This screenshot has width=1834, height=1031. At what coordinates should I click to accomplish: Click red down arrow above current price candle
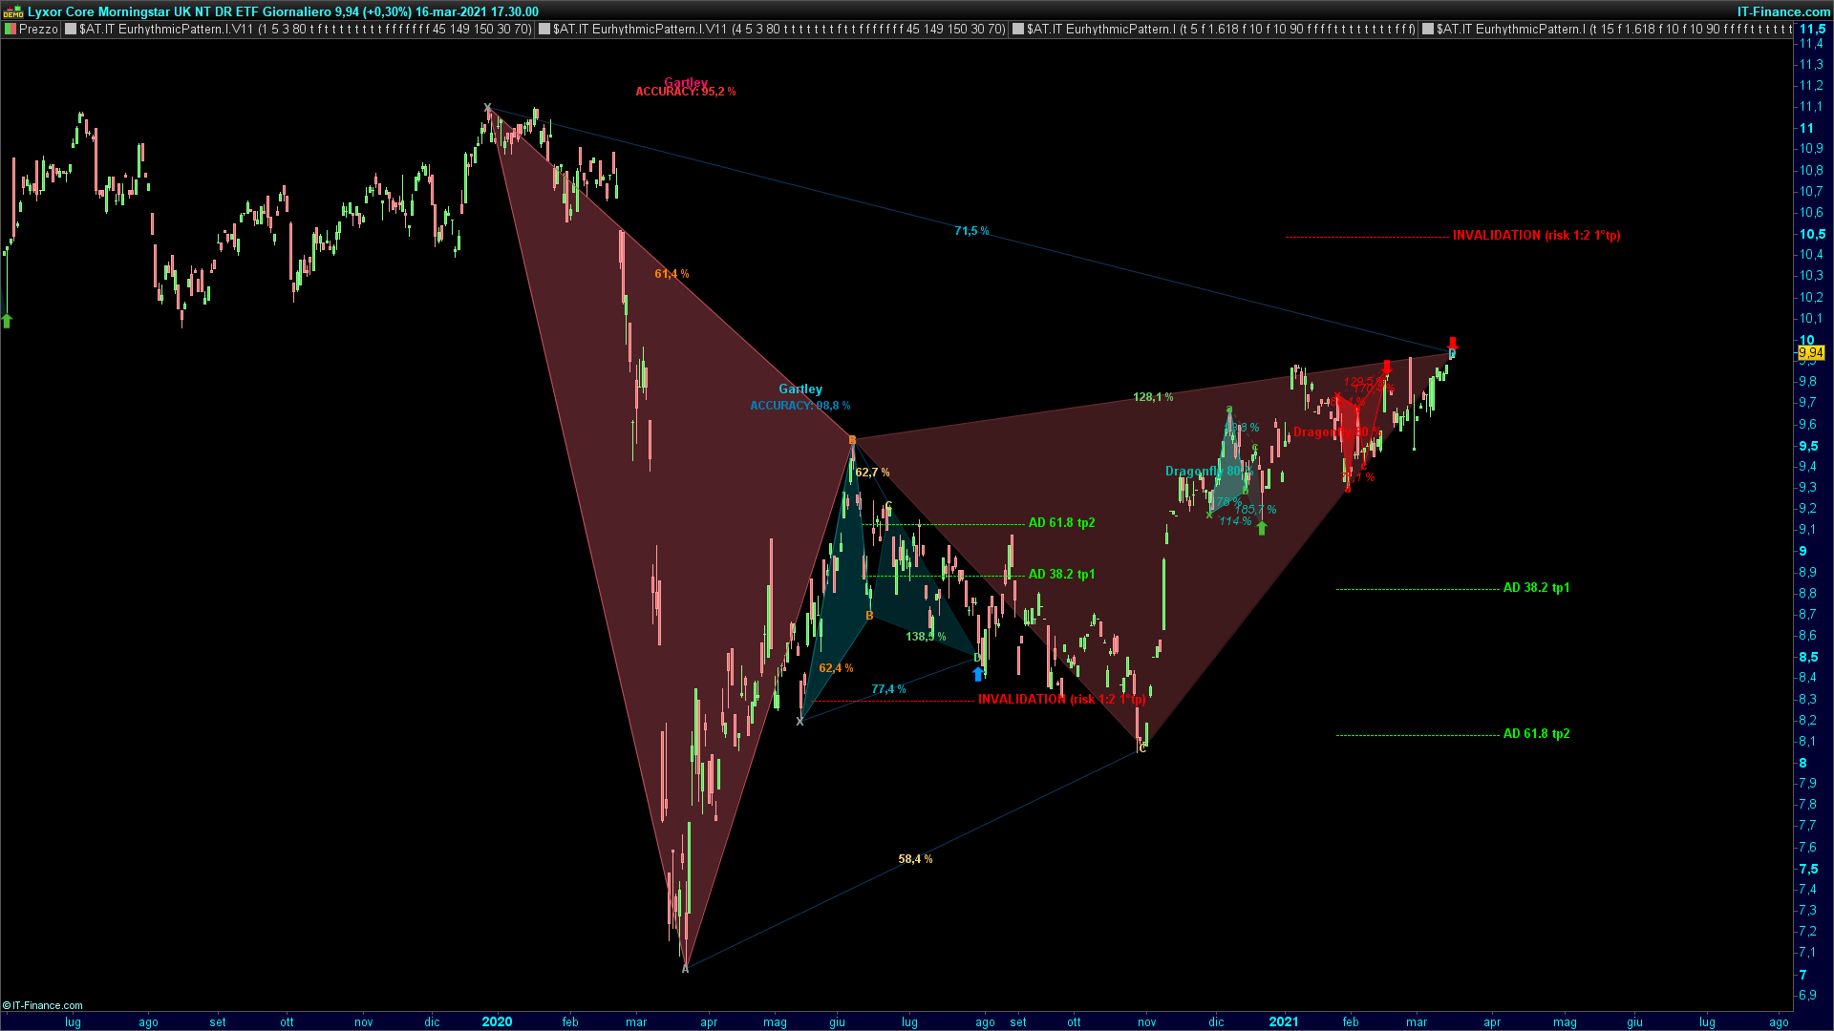1453,344
